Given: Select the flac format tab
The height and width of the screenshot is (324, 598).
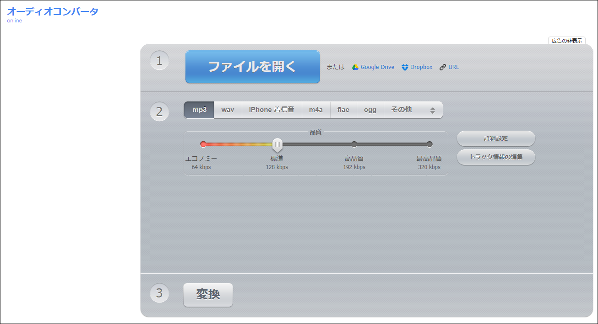Looking at the screenshot, I should tap(343, 110).
